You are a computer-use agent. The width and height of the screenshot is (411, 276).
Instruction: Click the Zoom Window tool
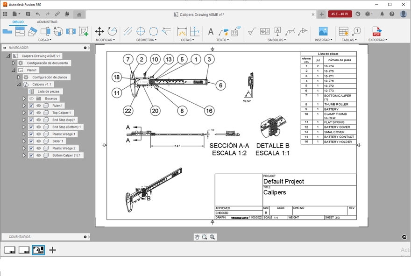[205, 237]
